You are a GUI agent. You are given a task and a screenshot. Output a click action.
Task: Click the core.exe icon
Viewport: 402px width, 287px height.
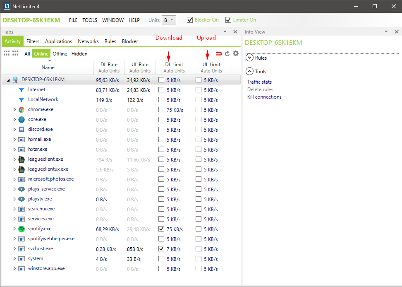click(22, 120)
